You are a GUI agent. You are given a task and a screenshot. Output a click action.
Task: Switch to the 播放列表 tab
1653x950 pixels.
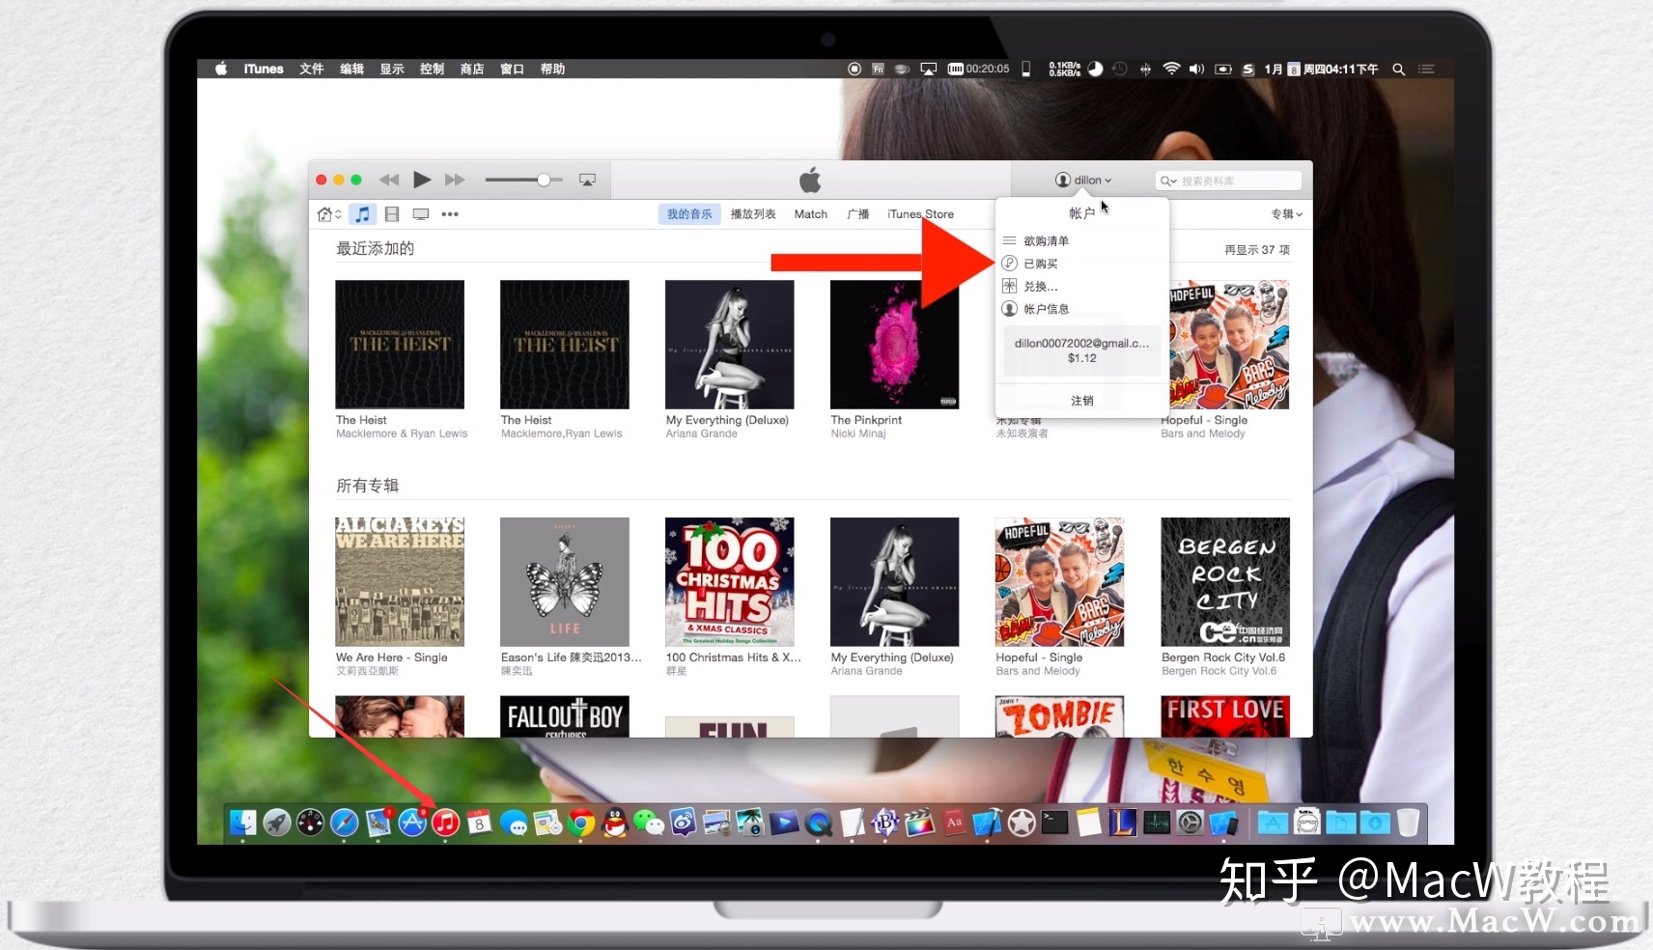click(753, 214)
